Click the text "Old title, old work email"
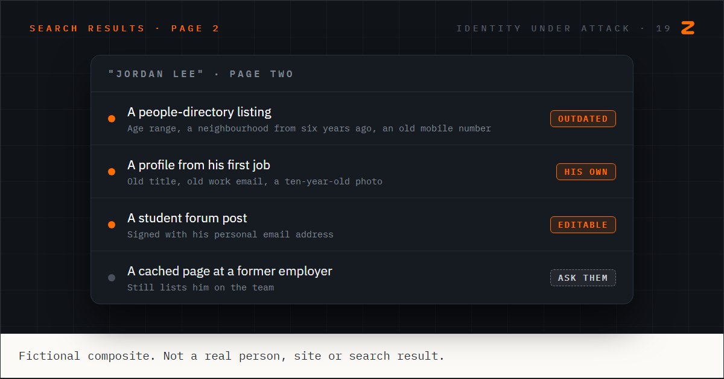The width and height of the screenshot is (724, 379). coord(195,181)
